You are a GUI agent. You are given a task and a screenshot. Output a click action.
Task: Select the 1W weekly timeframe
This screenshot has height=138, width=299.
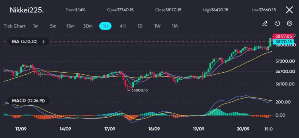[157, 26]
